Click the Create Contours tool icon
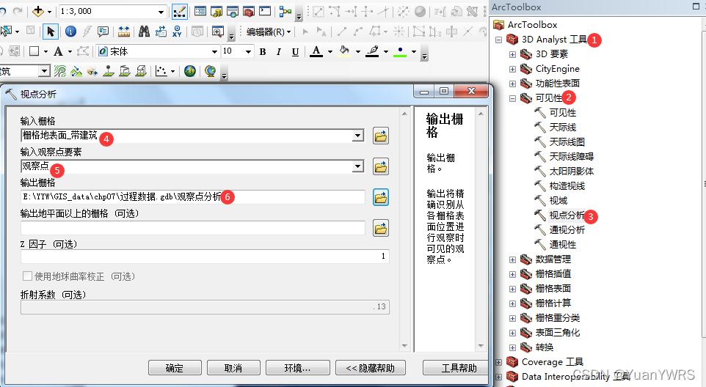 coord(60,71)
